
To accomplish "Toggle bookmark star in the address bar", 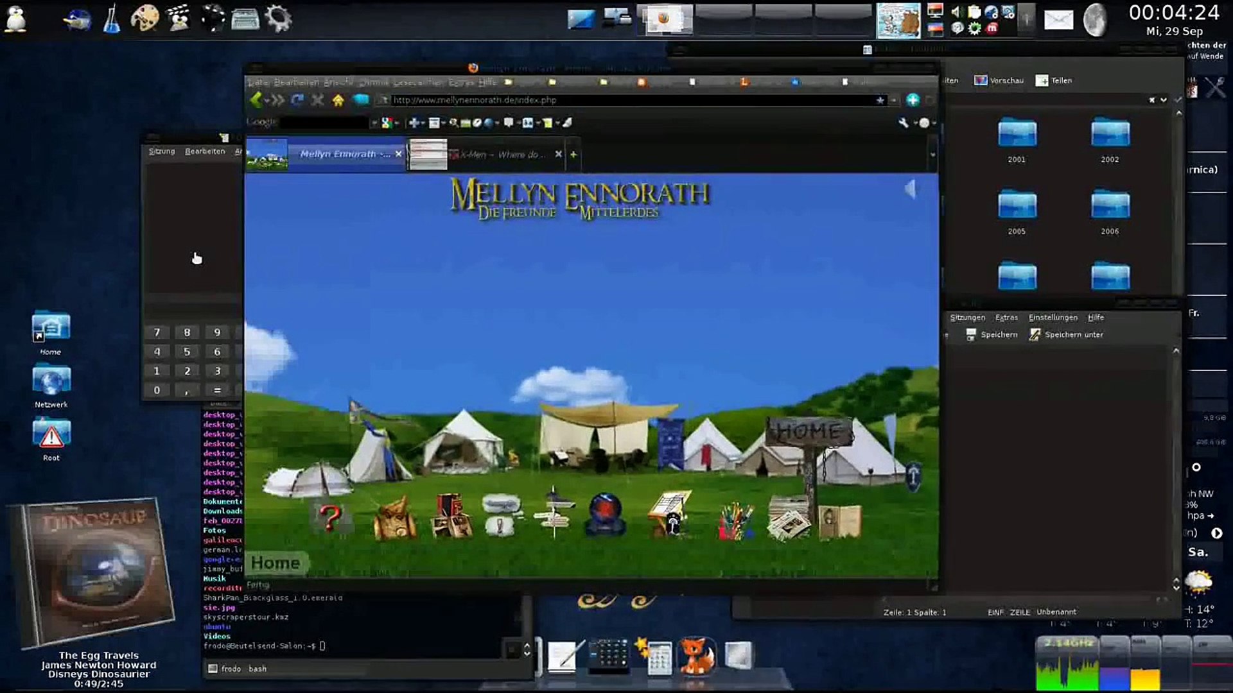I will [880, 100].
